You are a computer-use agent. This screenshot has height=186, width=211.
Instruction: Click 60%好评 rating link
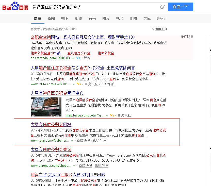pos(100,140)
